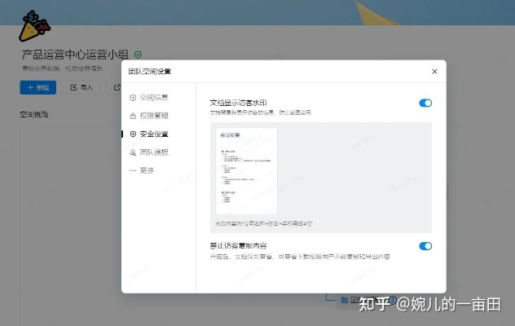Switch to the 权限管理 tab
The image size is (515, 326).
coord(153,116)
